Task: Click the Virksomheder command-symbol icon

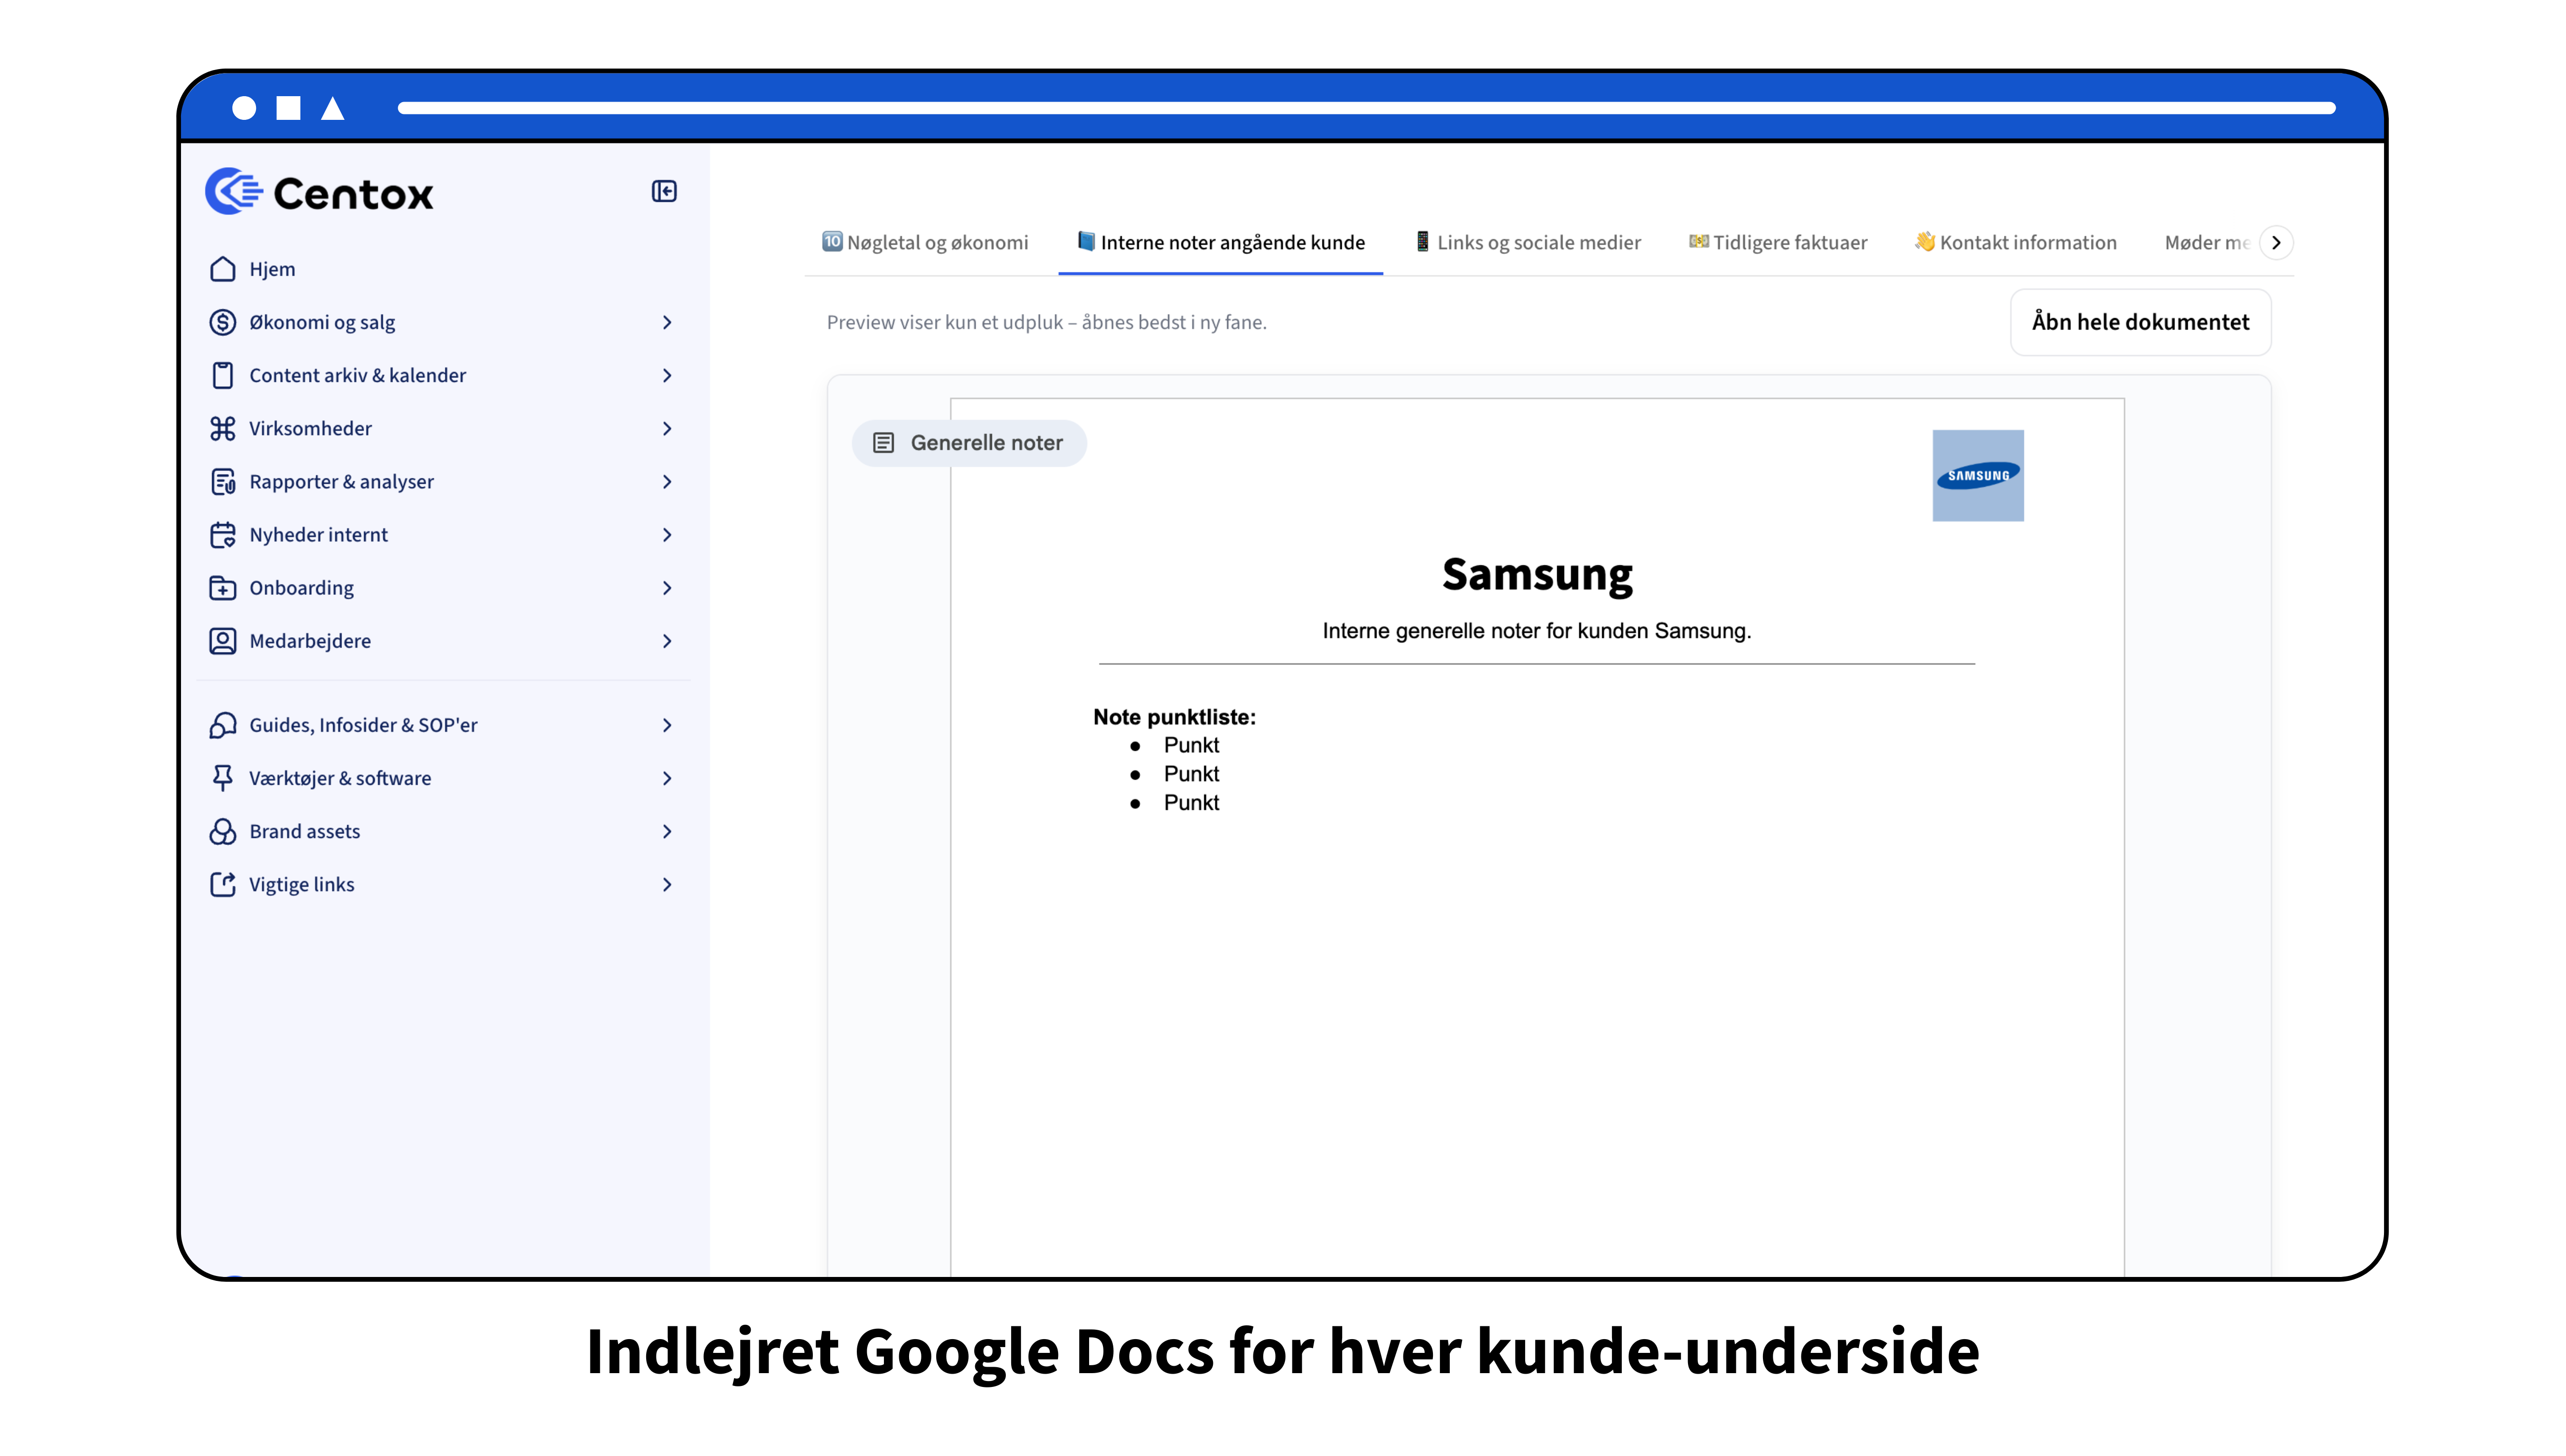Action: click(222, 428)
